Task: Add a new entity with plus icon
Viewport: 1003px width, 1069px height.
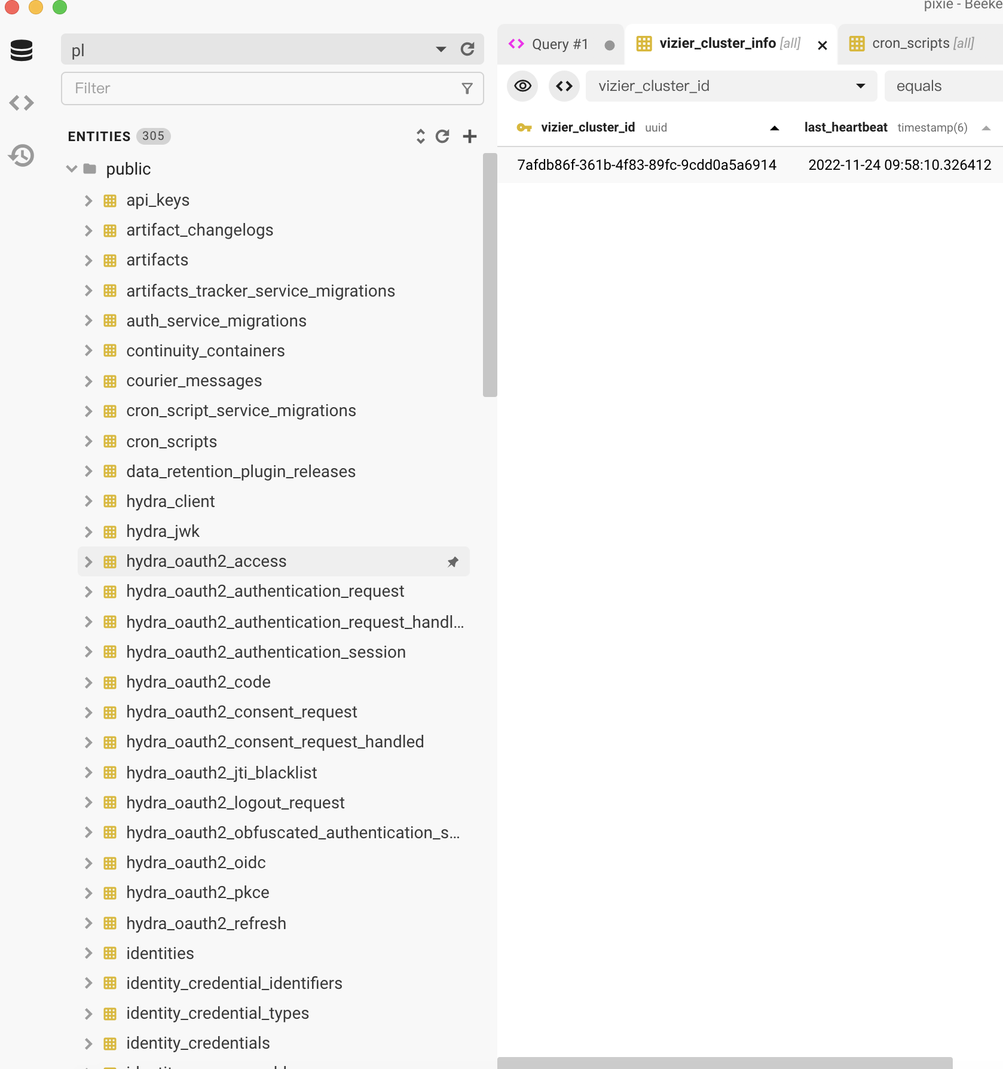Action: coord(470,136)
